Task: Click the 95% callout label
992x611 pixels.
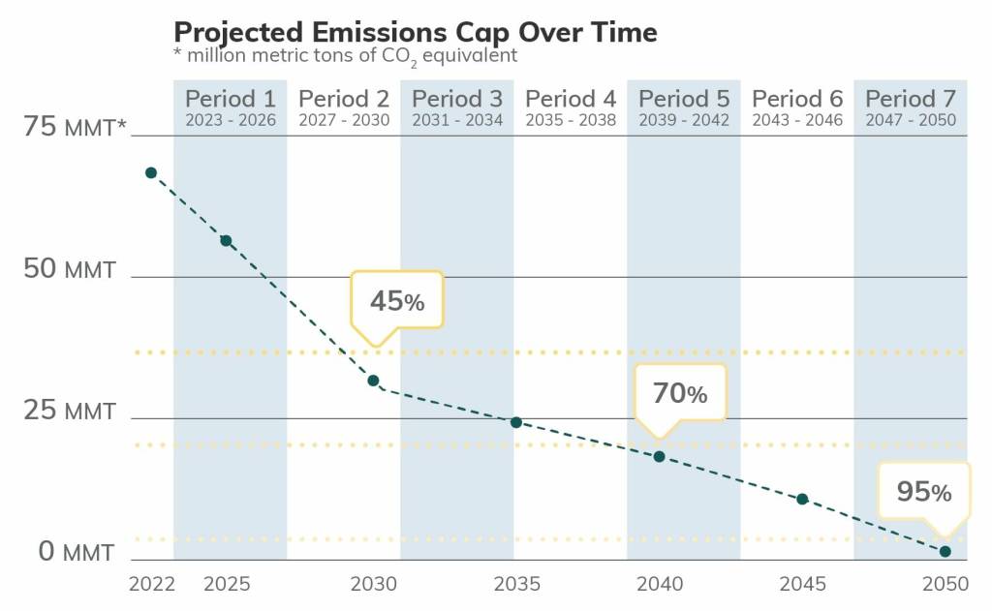Action: 923,491
